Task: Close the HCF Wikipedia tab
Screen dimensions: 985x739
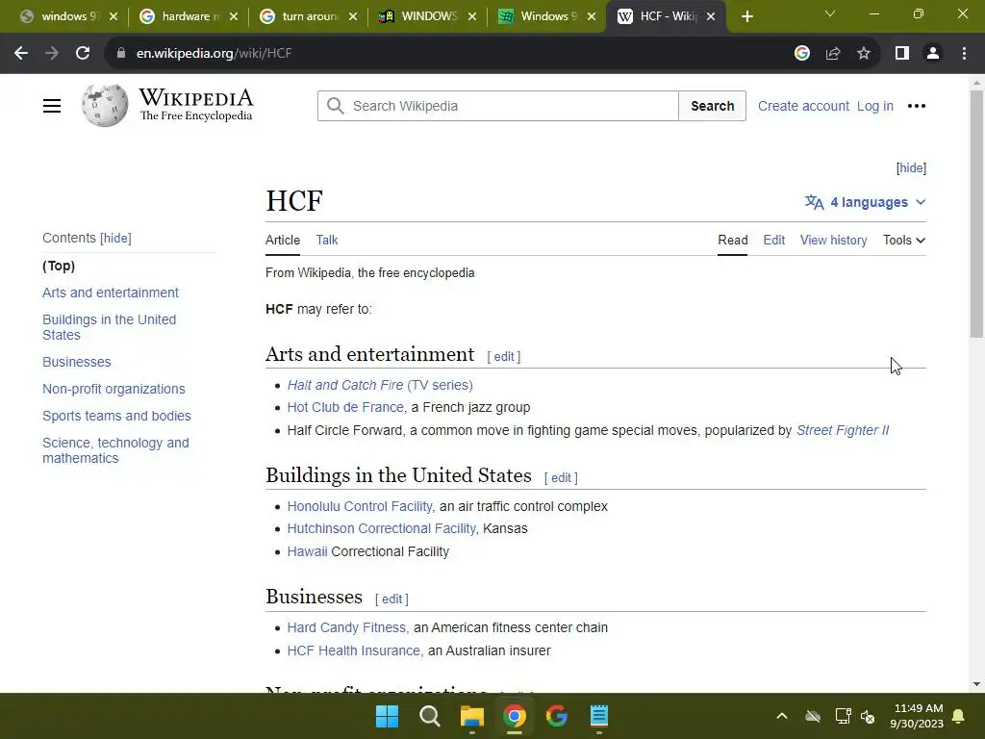Action: [x=711, y=17]
